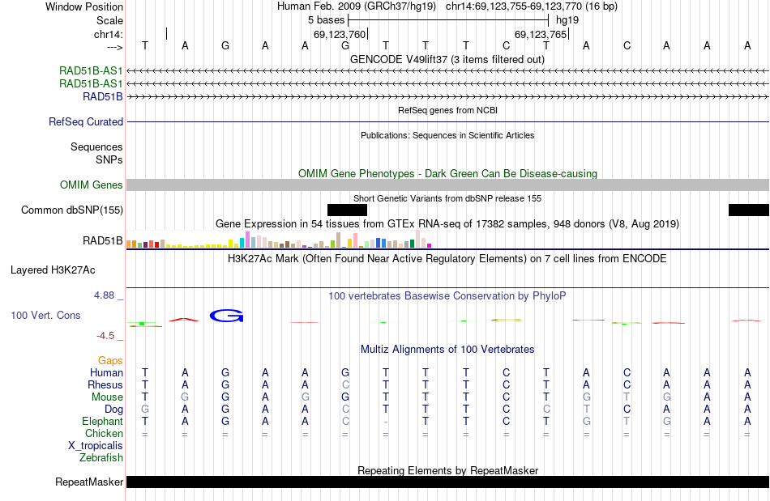Click the GTEx Gene Expression track title
770x501 pixels.
click(x=447, y=224)
